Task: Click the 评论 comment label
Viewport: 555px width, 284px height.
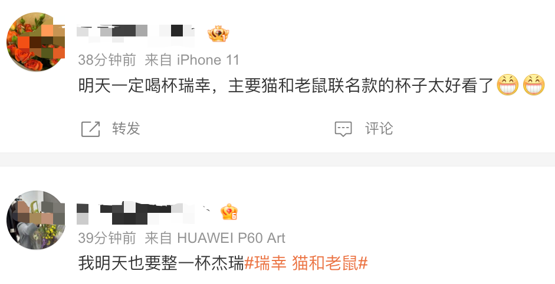Action: [379, 128]
